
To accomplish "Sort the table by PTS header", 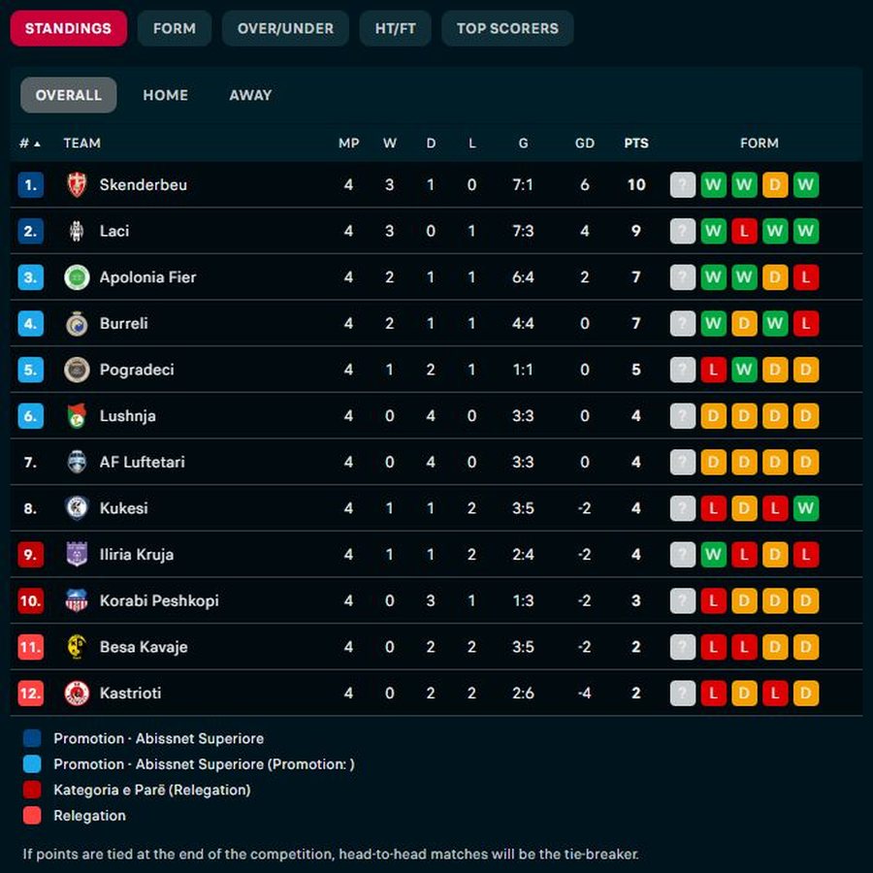I will (x=635, y=144).
